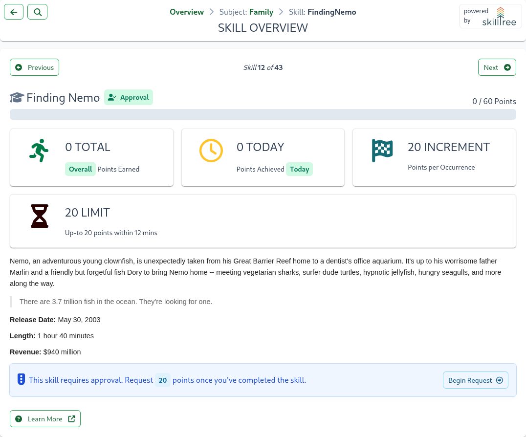The width and height of the screenshot is (526, 437).
Task: Navigate to Subject: Family breadcrumb
Action: click(246, 12)
